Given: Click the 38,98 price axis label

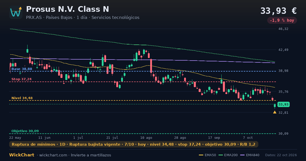Looking at the screenshot, I should point(283,71).
